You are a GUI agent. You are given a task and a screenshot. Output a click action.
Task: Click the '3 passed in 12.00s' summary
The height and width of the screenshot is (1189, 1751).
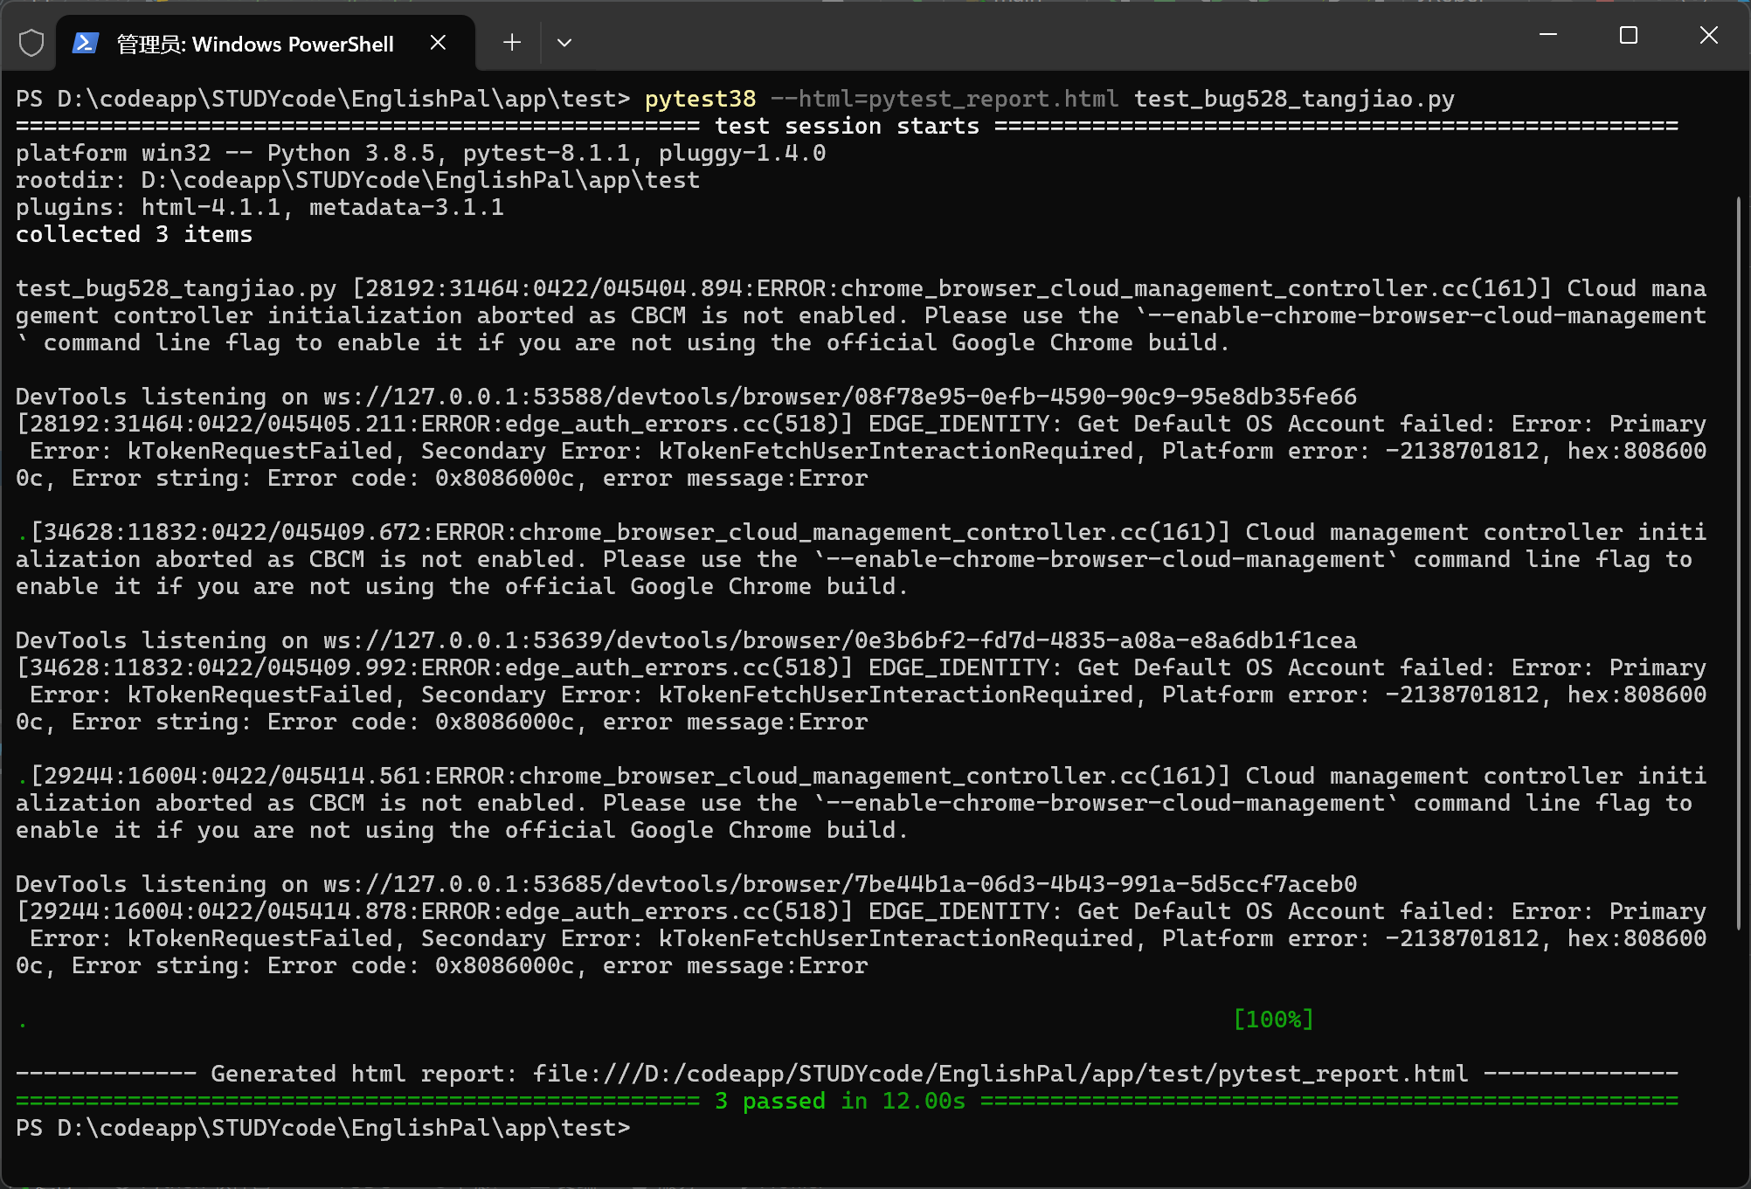pos(840,1101)
